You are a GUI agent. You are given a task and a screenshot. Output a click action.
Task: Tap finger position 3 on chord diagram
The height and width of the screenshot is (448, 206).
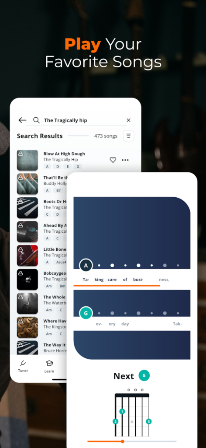148,421
